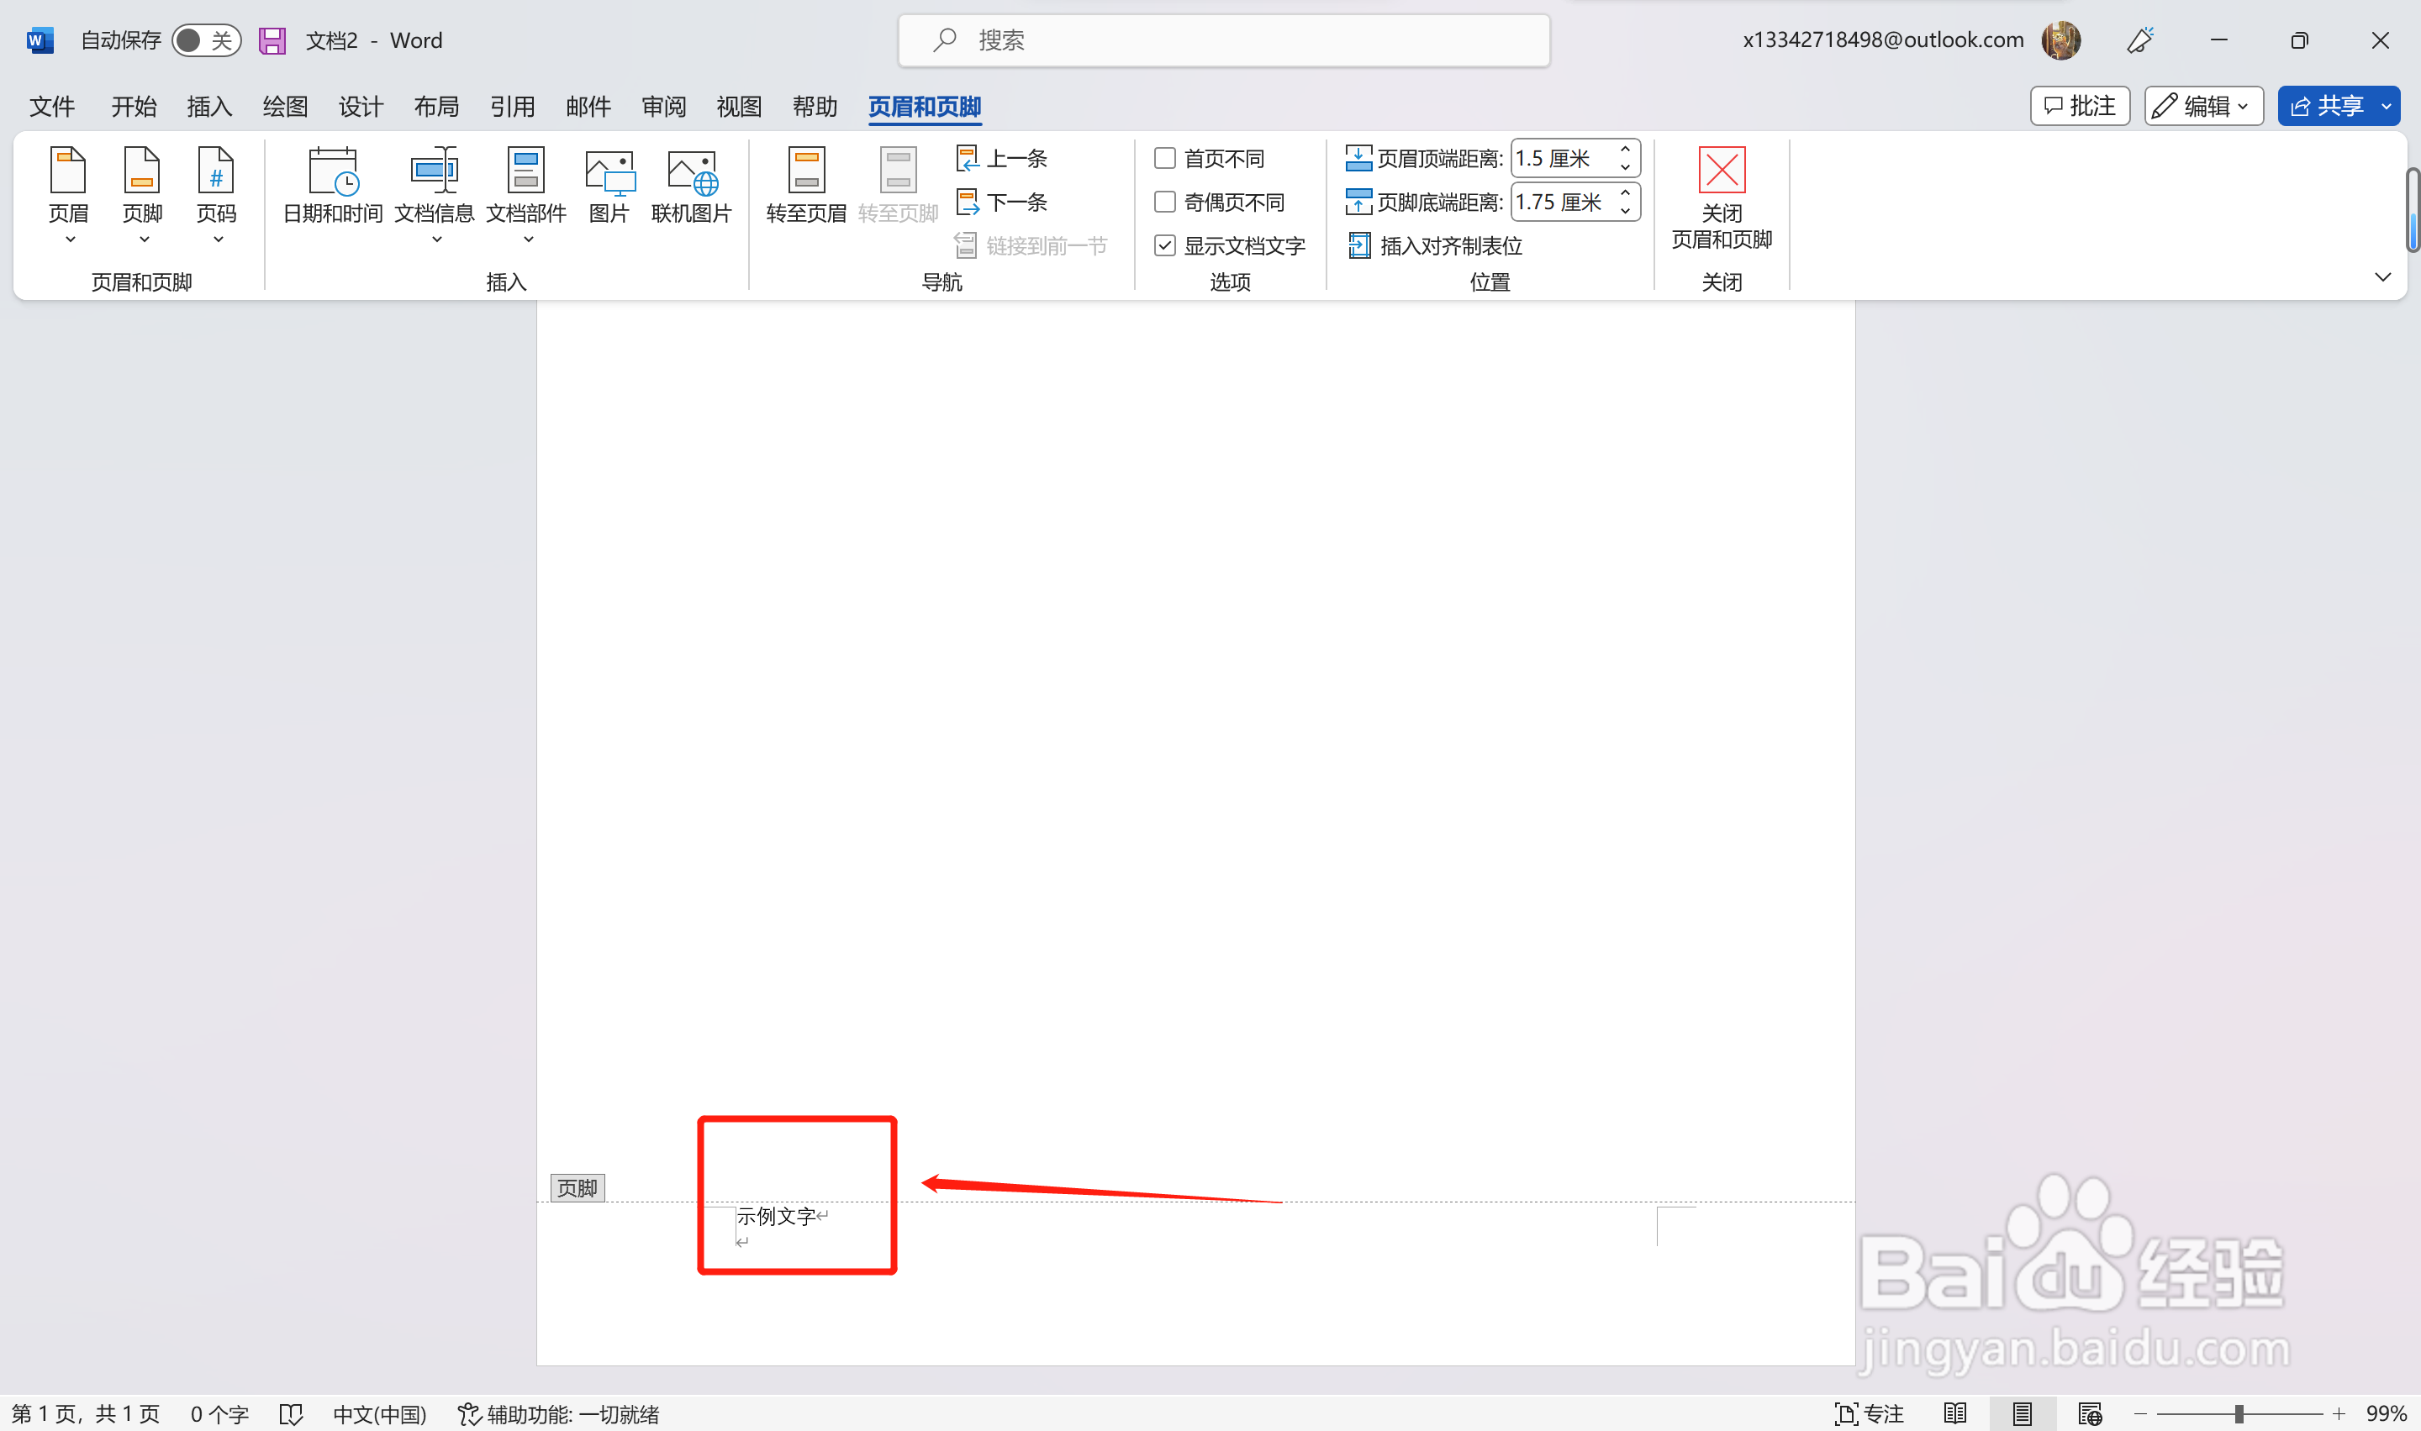Open the 编辑 editing mode dropdown
Screen dimensions: 2421x1431
point(2204,106)
